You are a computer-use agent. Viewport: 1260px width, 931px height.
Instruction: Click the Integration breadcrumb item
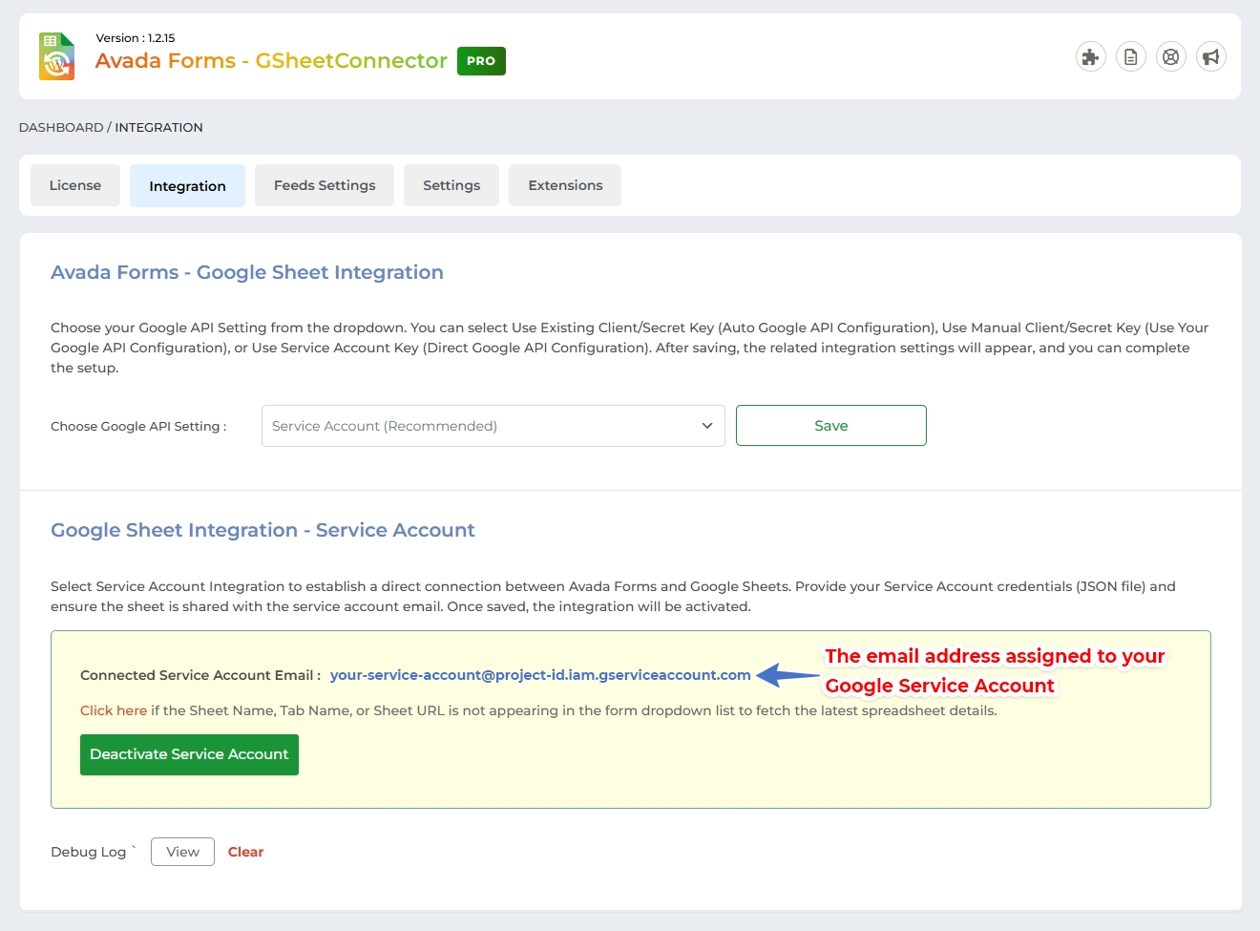158,127
